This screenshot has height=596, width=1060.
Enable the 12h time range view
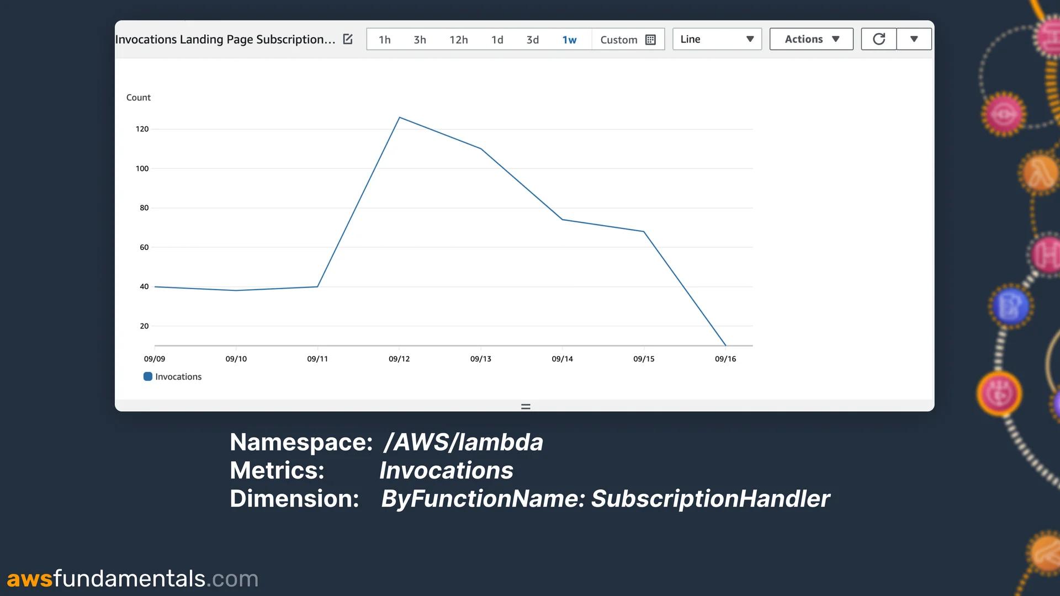point(458,39)
